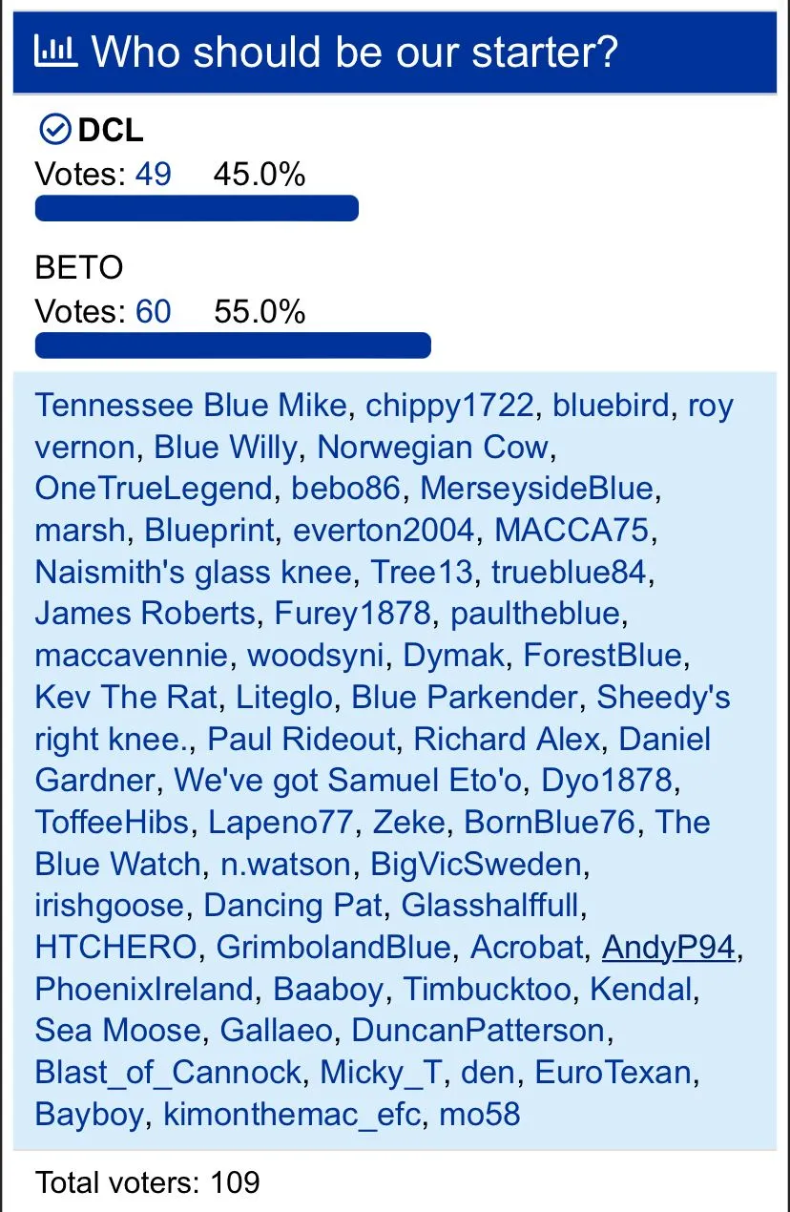
Task: Click the DCL checkmark circle icon
Action: (55, 129)
